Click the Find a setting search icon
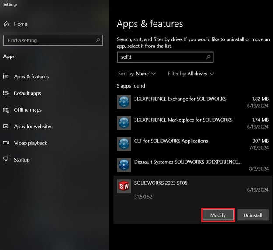The image size is (273, 250). click(x=98, y=40)
